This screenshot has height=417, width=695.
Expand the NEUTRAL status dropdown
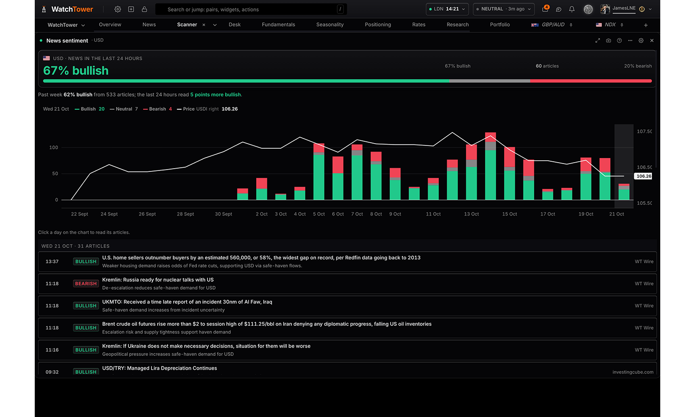click(504, 9)
